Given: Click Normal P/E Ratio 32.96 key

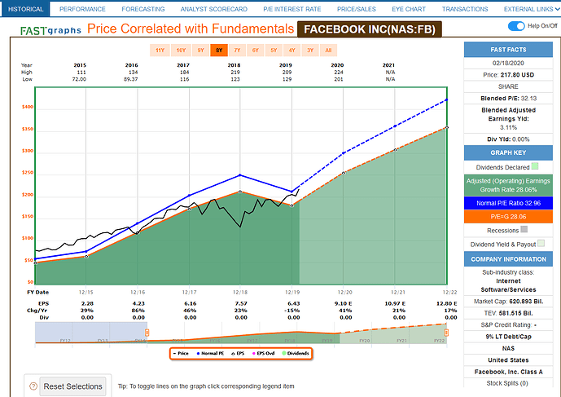Looking at the screenshot, I should [508, 203].
